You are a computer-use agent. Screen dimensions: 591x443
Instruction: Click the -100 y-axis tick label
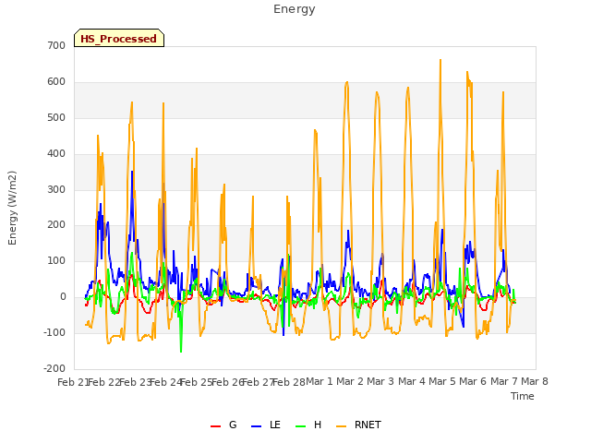coord(54,332)
